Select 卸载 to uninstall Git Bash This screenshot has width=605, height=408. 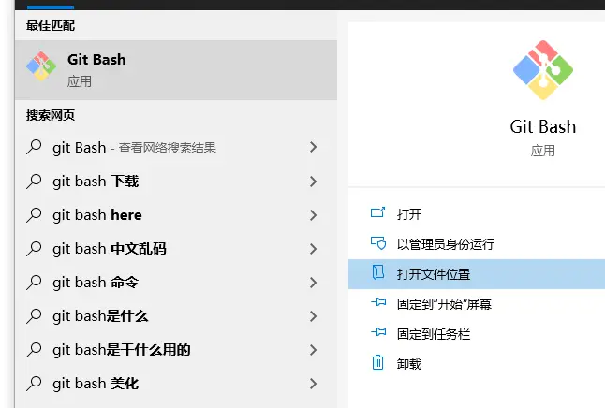(x=477, y=364)
